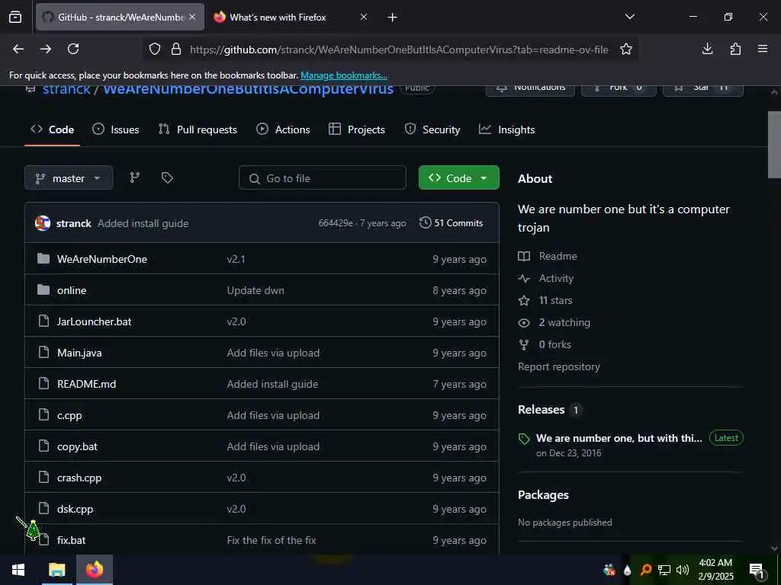
Task: Open File Explorer from taskbar
Action: (x=56, y=570)
